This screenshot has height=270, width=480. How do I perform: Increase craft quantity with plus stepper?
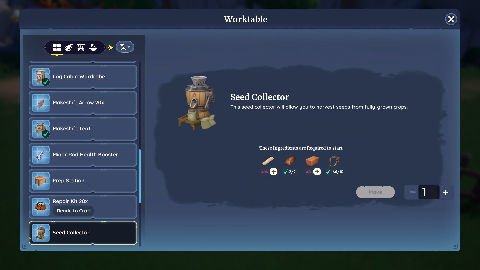coord(446,192)
